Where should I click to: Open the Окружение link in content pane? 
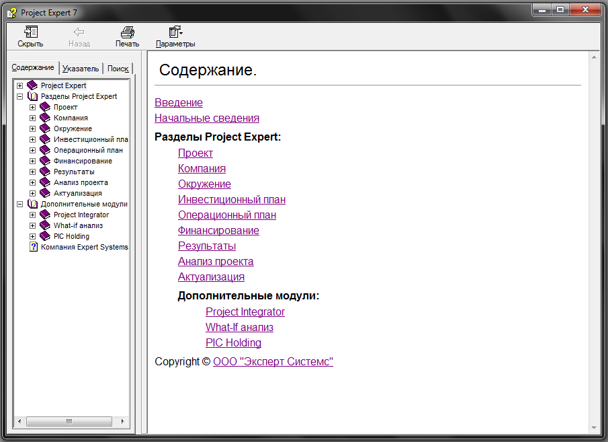204,184
